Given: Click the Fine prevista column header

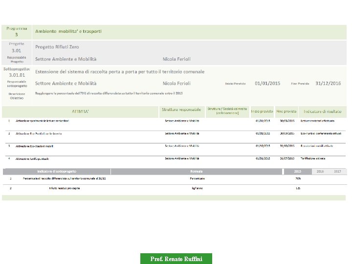Looking at the screenshot, I should click(286, 111).
